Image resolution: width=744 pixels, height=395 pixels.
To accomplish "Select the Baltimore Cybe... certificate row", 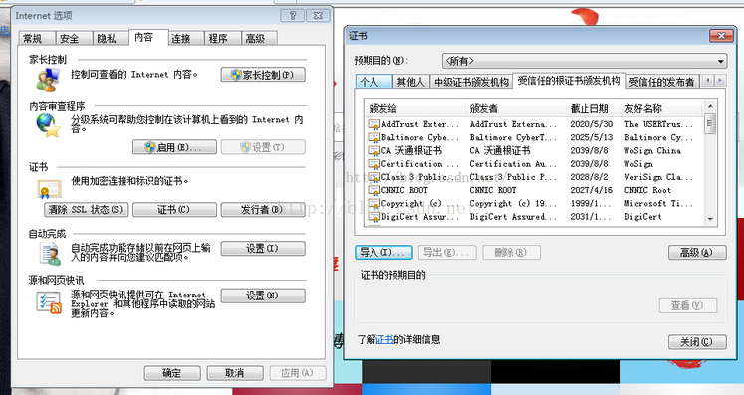I will [533, 137].
